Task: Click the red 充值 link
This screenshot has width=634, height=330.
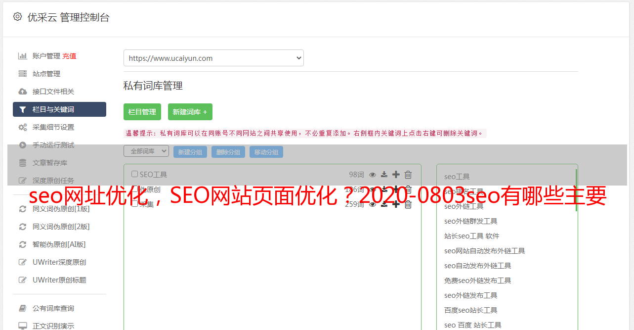Action: point(69,56)
